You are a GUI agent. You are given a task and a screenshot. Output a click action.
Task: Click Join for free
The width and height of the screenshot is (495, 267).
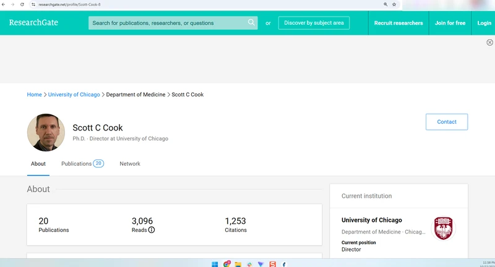pyautogui.click(x=450, y=23)
